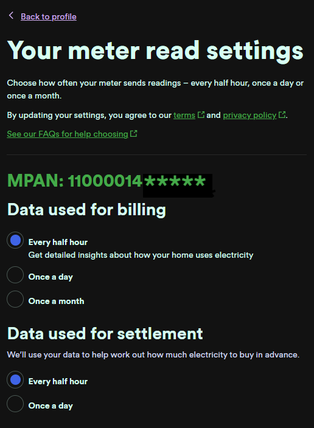Screen dimensions: 314x428
Task: Open the privacy policy link
Action: click(249, 115)
